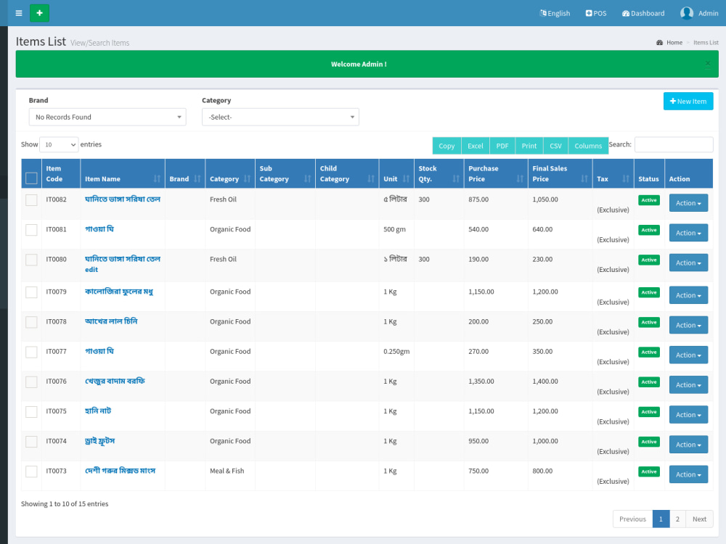The image size is (726, 544).
Task: Check the IT0079 row checkbox
Action: 31,292
